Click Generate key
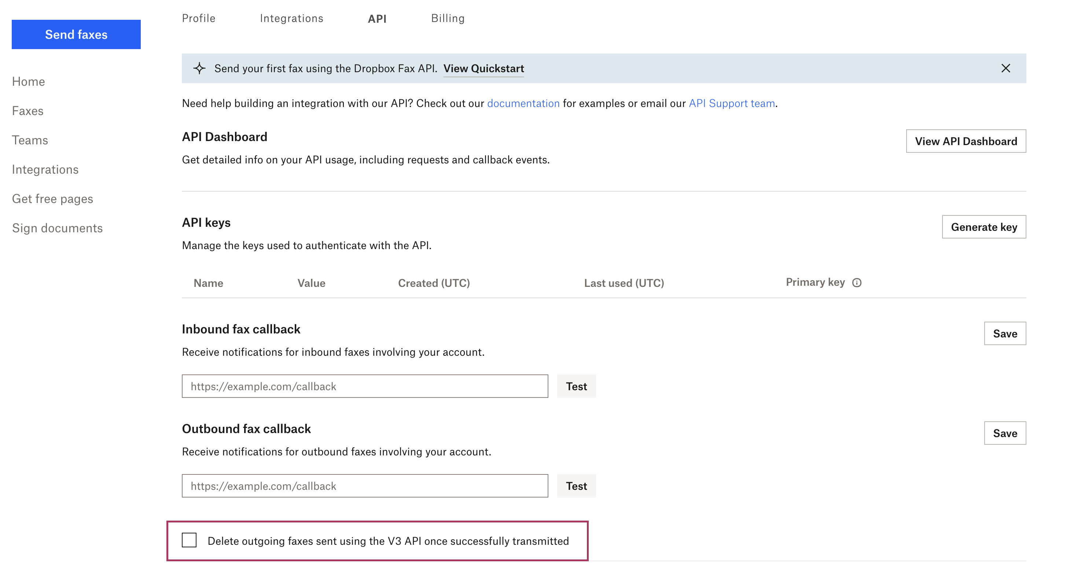1066x573 pixels. pyautogui.click(x=984, y=227)
